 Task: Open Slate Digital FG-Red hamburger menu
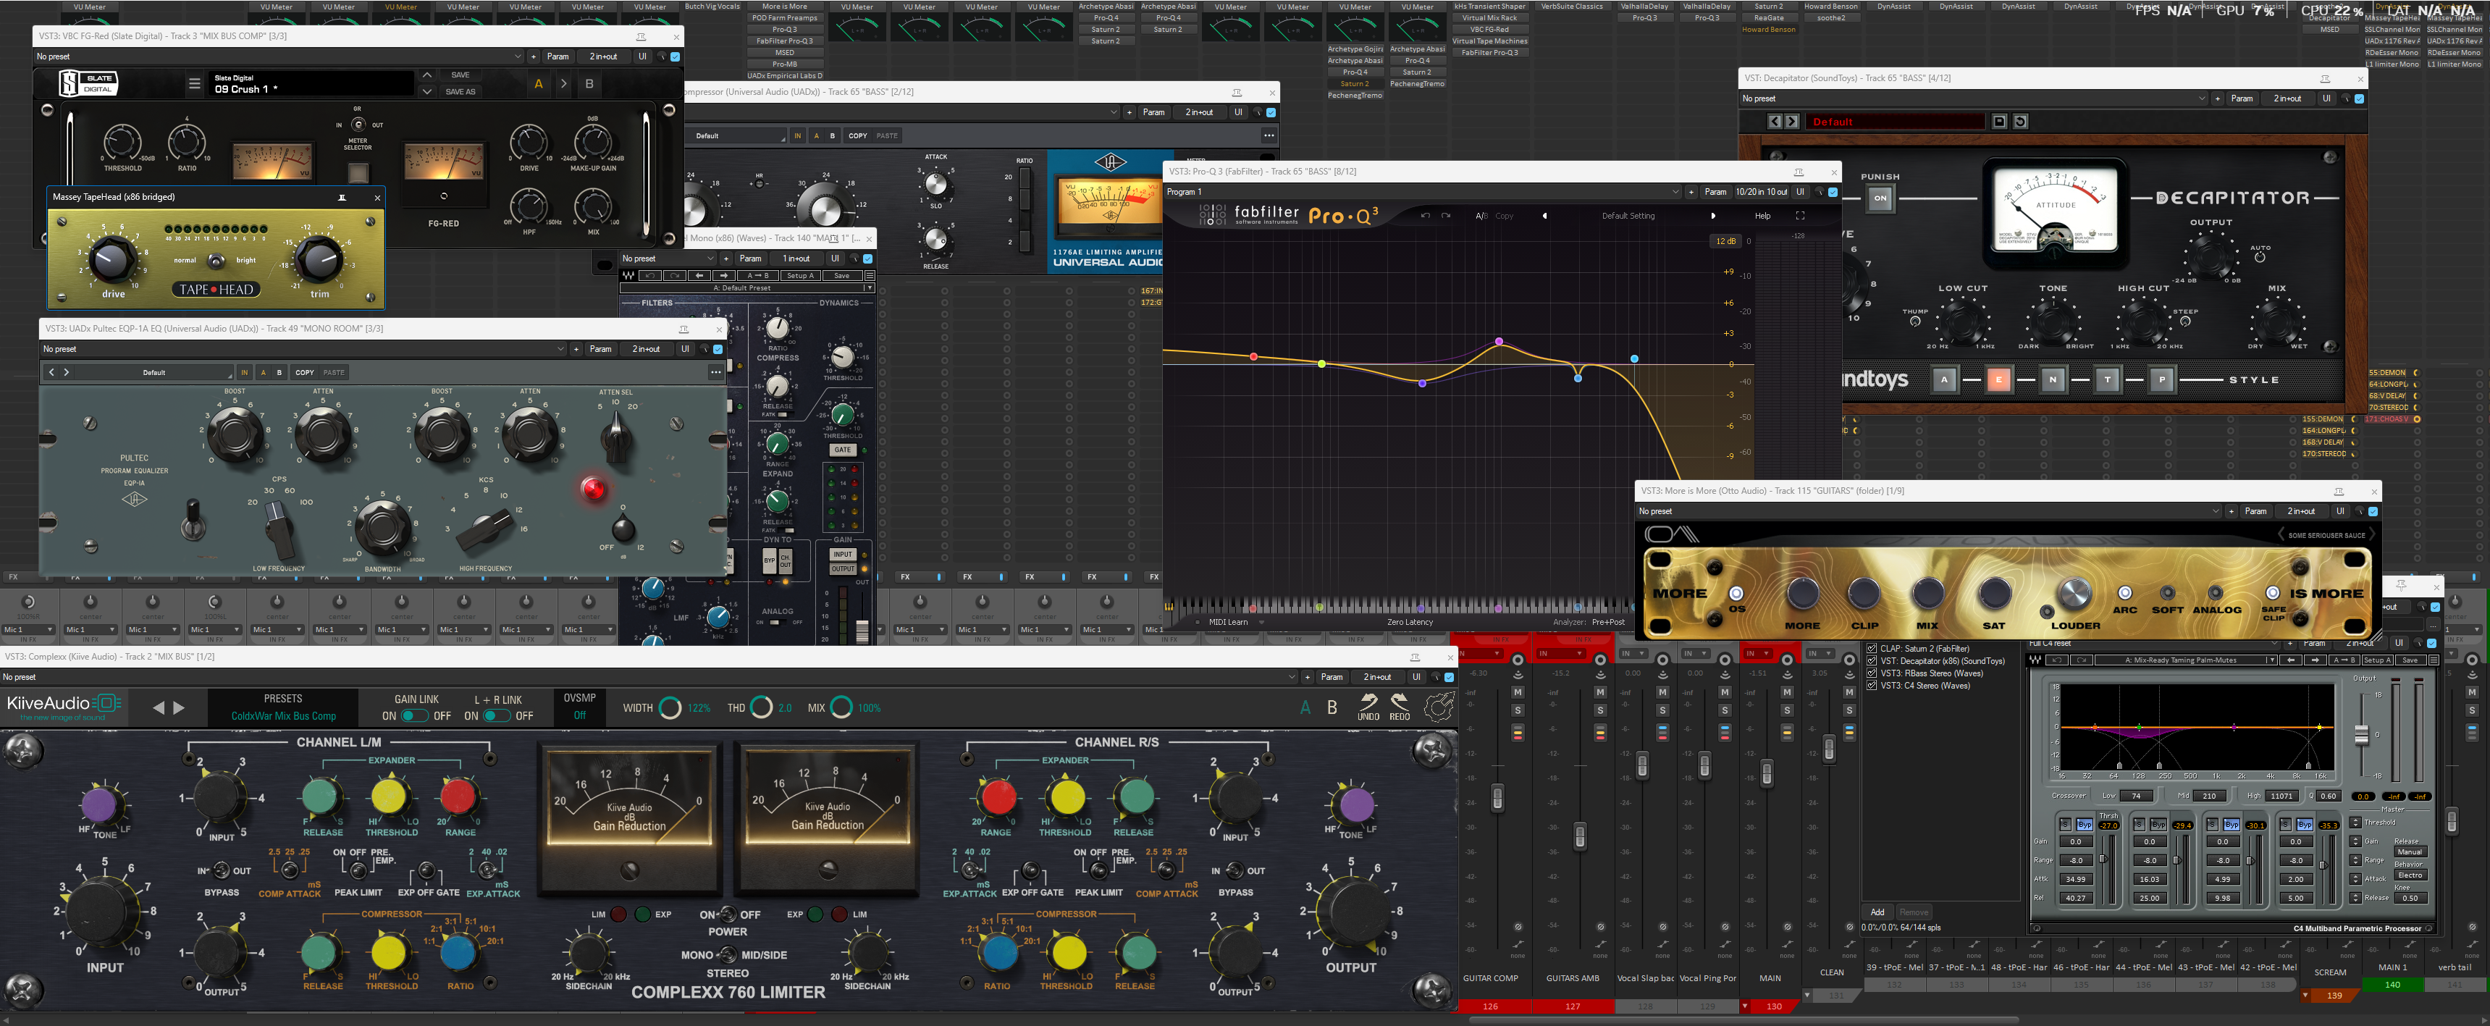[194, 84]
